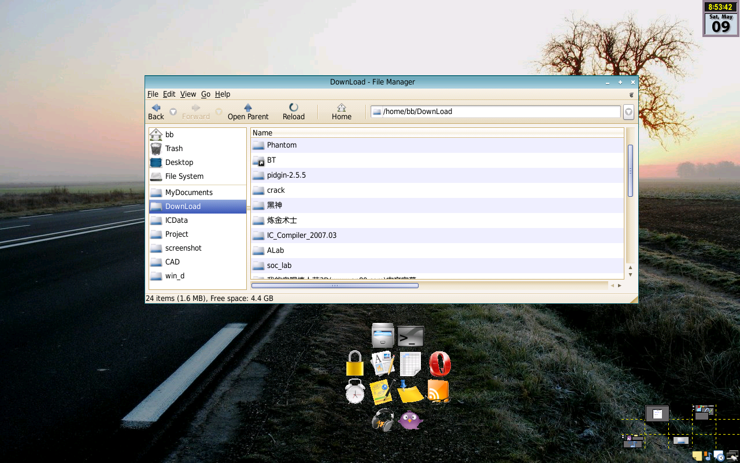Select the ALab folder
Viewport: 740px width, 463px height.
coord(437,251)
